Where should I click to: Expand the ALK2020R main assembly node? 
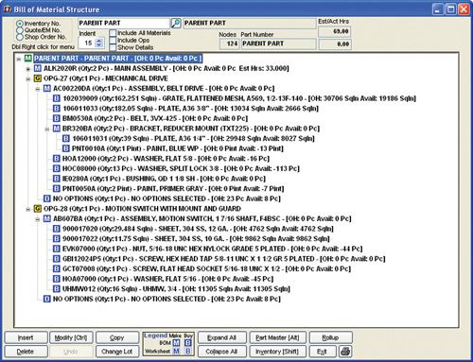point(28,69)
